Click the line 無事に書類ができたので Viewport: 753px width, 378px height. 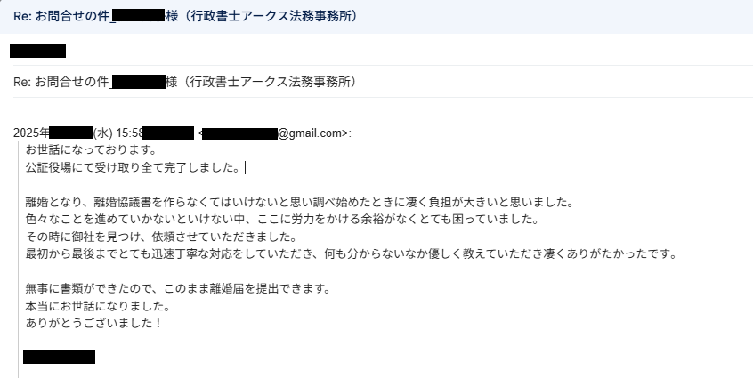click(178, 289)
